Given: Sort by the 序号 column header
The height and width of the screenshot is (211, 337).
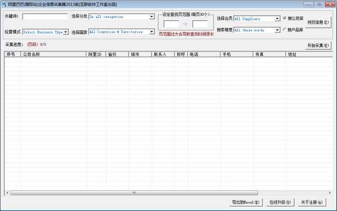Looking at the screenshot, I should (12, 54).
